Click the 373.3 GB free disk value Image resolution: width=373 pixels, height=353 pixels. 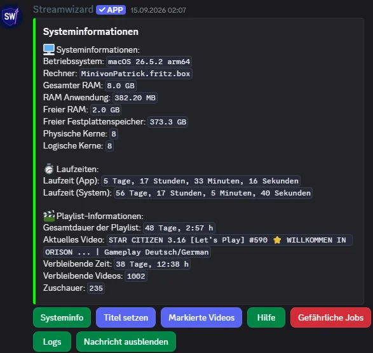click(168, 122)
